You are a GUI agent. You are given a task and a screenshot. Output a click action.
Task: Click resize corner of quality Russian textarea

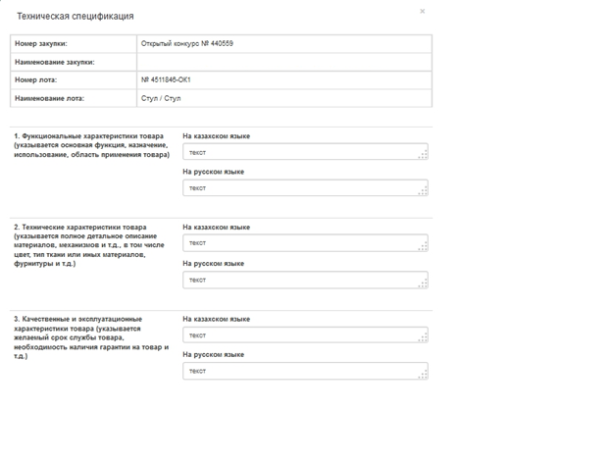pos(424,376)
